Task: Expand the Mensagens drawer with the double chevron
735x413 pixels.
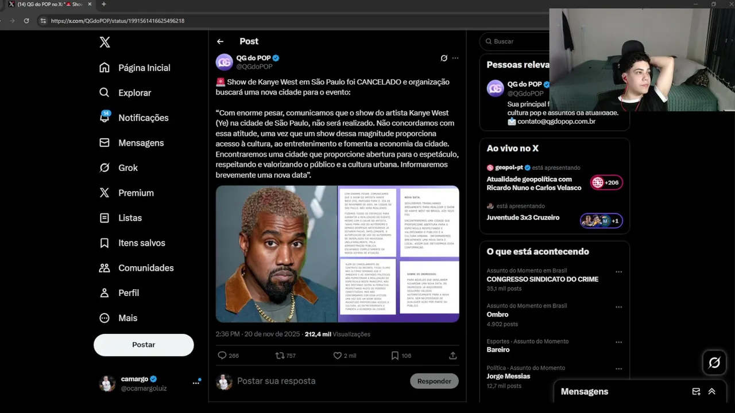Action: [712, 391]
